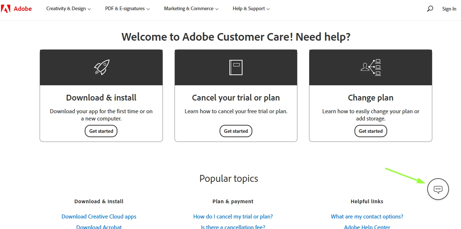461x229 pixels.
Task: Get started with Change plan
Action: pos(371,131)
